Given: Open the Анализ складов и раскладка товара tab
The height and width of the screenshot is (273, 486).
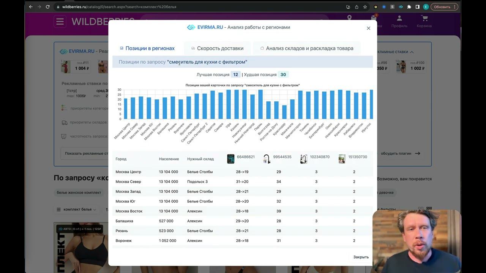Looking at the screenshot, I should 307,48.
